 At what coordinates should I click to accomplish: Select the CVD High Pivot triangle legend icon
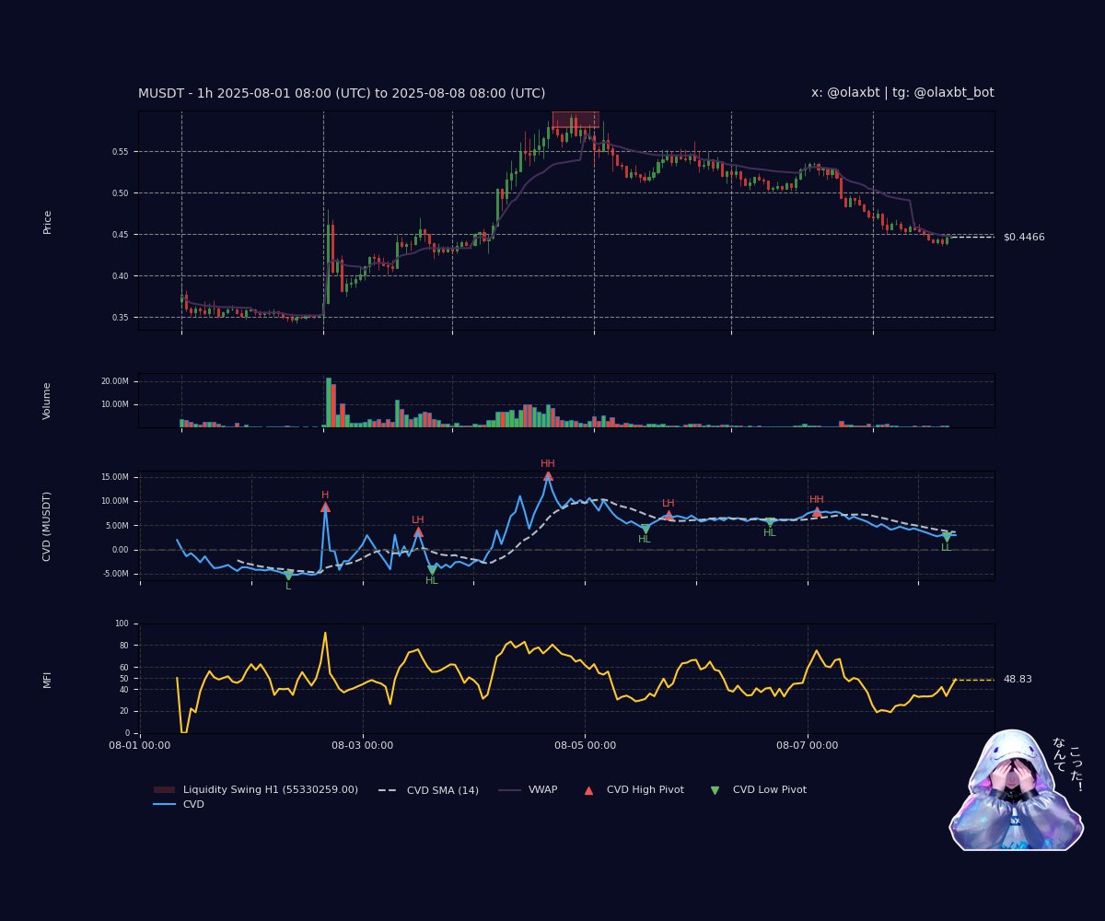pyautogui.click(x=587, y=789)
